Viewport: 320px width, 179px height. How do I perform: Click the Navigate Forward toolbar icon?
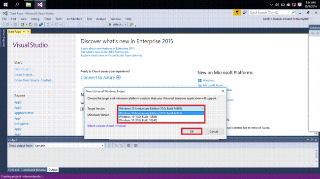click(15, 25)
